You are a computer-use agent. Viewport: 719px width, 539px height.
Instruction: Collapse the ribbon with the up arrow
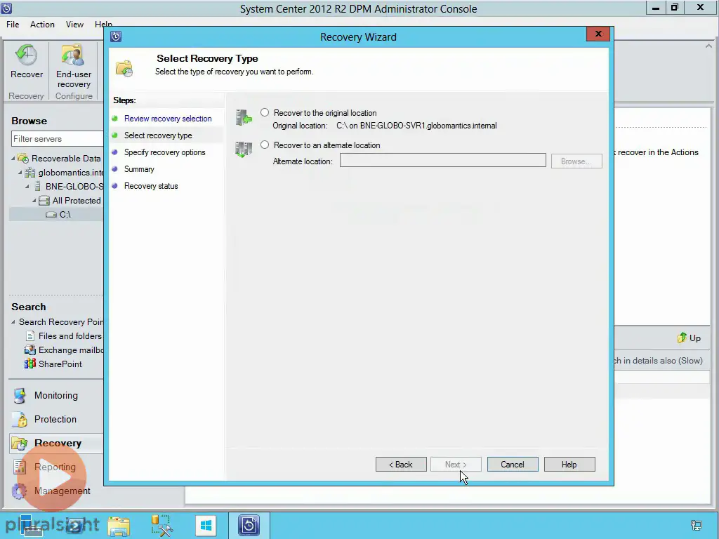pos(708,46)
